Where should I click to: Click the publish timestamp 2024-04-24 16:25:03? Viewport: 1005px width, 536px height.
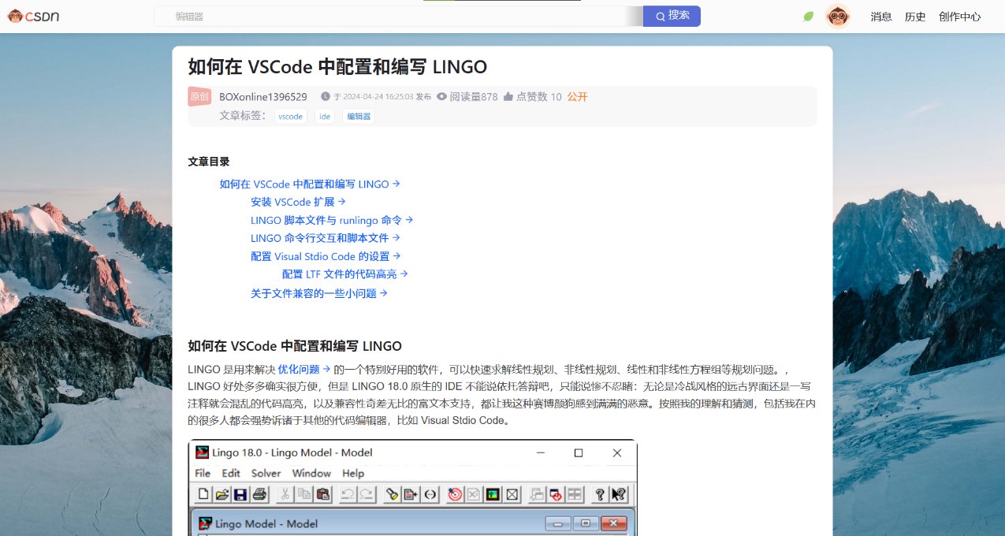(378, 97)
